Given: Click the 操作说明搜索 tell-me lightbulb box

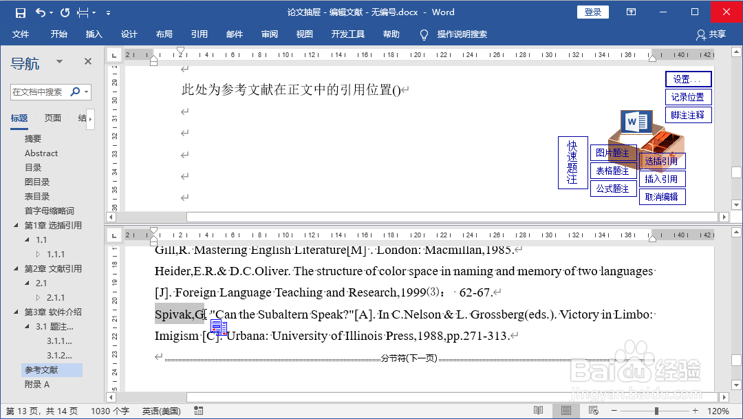Looking at the screenshot, I should [453, 34].
